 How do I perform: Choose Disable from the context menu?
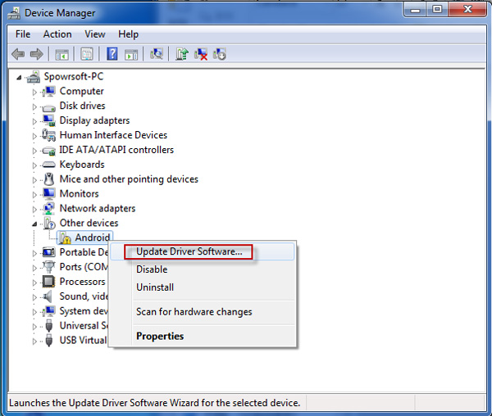[x=202, y=269]
